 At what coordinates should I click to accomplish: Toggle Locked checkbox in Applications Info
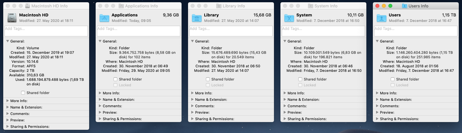coord(115,85)
